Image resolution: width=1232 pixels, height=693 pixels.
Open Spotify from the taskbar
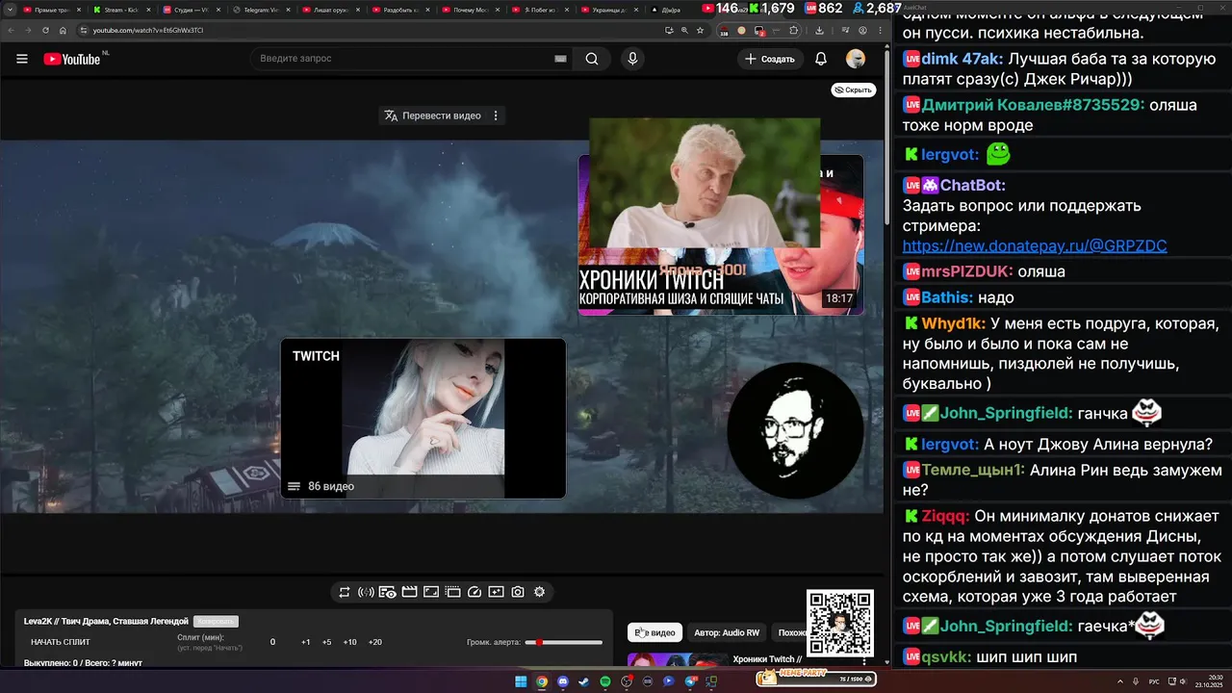click(605, 681)
